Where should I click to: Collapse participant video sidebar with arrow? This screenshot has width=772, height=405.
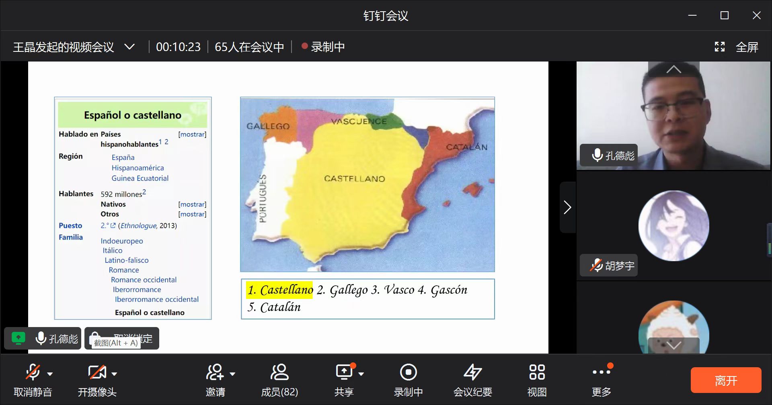pyautogui.click(x=567, y=207)
